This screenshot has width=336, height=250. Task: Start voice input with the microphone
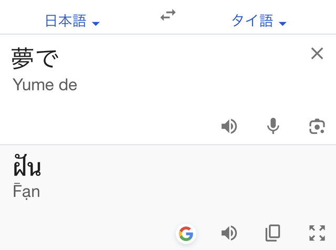[x=273, y=126]
